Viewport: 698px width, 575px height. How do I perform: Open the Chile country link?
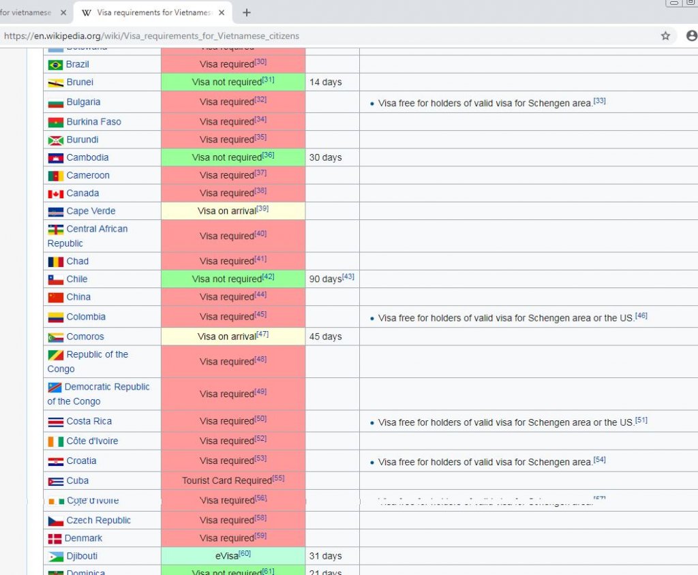coord(76,279)
